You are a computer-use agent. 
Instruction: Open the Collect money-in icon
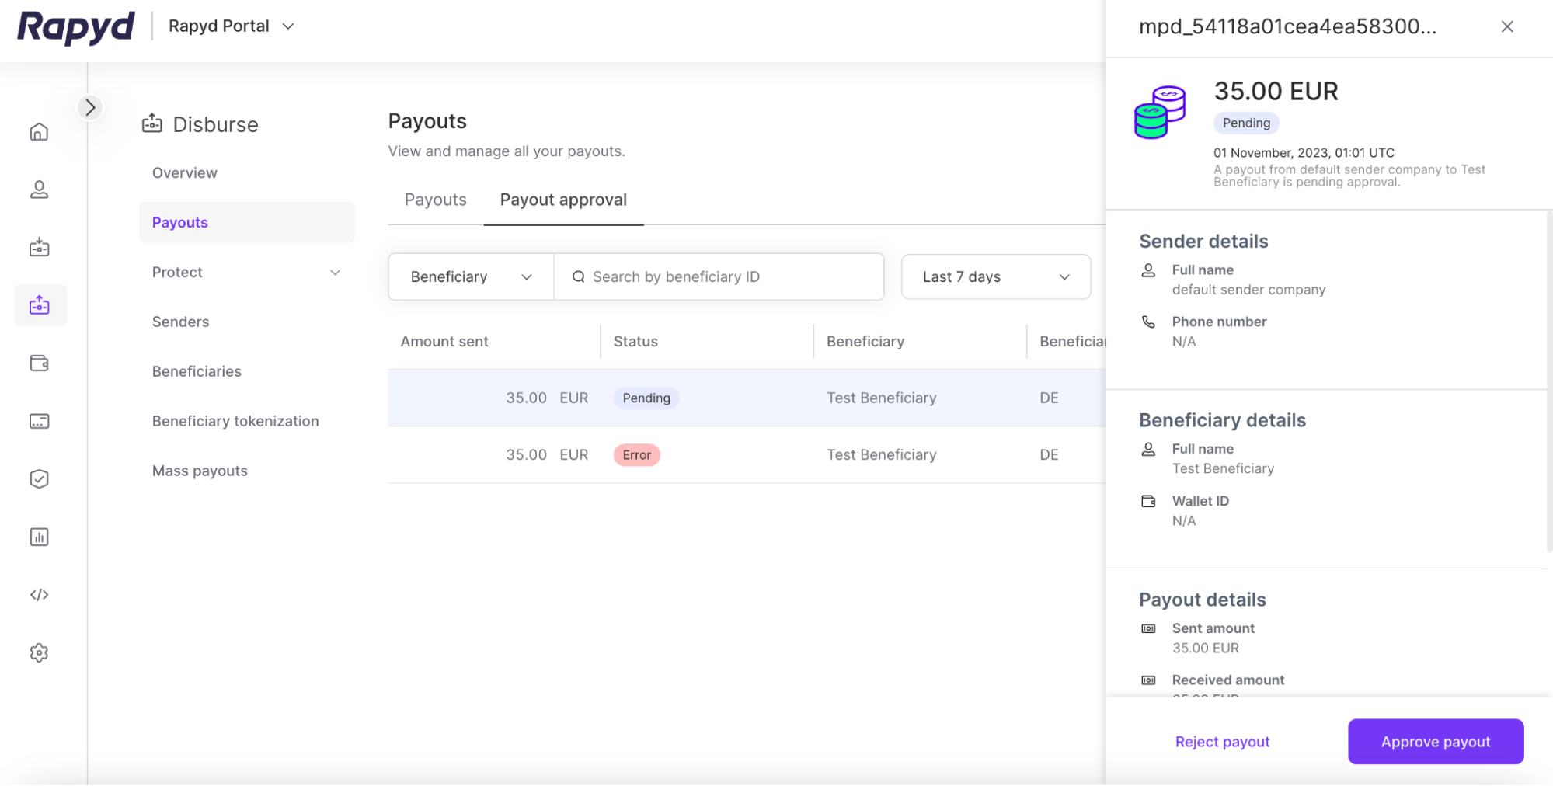39,247
